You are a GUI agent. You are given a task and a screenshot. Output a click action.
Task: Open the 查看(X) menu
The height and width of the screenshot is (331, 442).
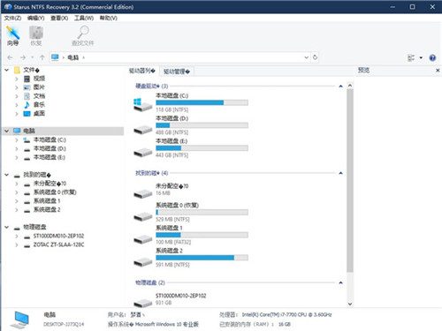point(59,19)
